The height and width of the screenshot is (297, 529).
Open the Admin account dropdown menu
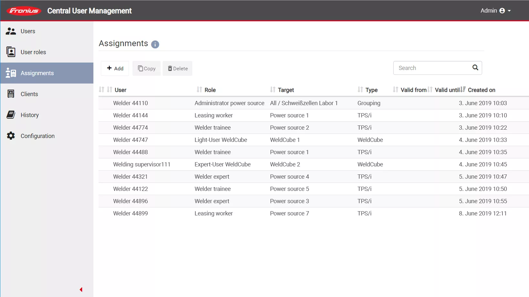[x=510, y=11]
